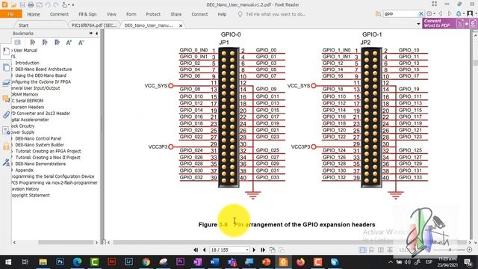
Task: Click the Redo arrow in quick access toolbar
Action: [x=56, y=5]
